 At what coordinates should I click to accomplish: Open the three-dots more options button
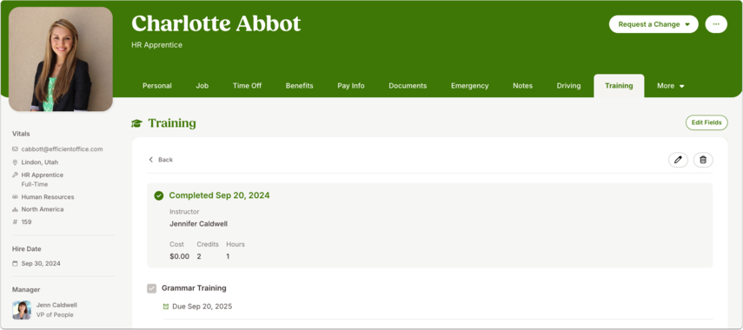pos(716,24)
